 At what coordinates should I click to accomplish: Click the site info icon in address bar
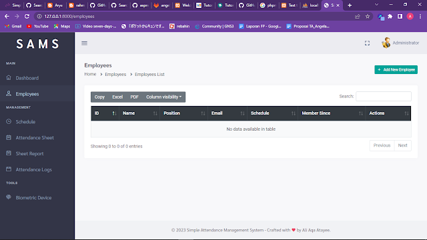coord(39,16)
